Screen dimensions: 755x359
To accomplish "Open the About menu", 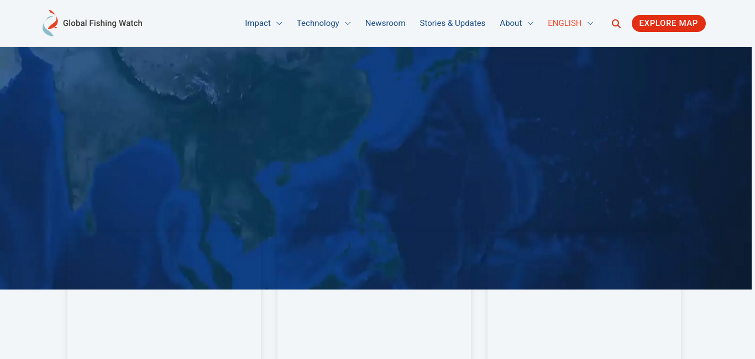I will (511, 23).
